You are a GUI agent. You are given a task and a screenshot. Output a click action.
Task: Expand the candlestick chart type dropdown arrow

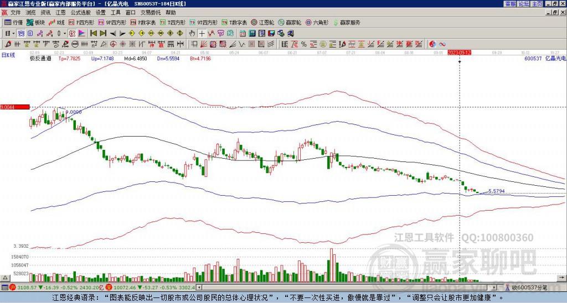[x=64, y=34]
